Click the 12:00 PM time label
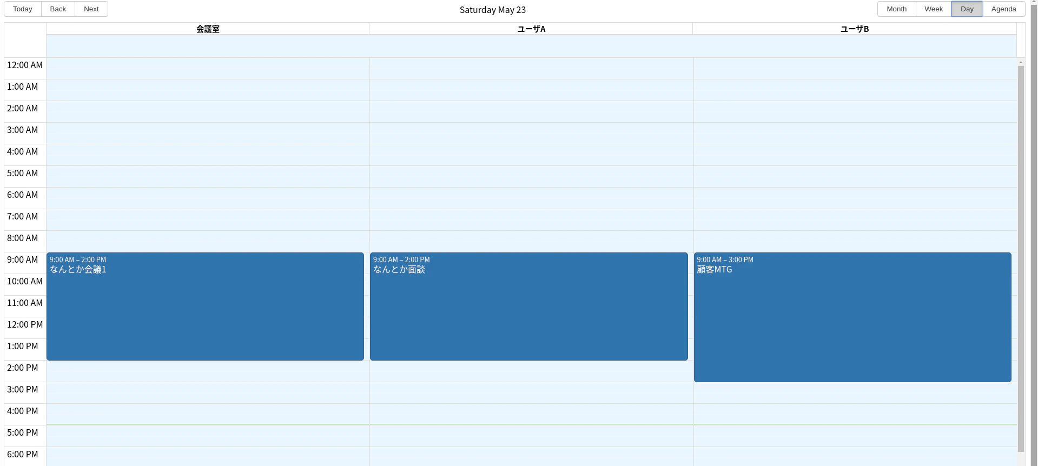 [x=25, y=325]
